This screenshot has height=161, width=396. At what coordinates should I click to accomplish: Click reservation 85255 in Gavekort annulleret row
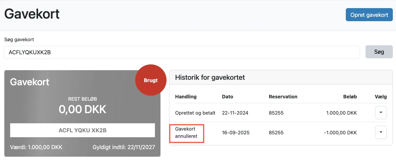click(x=276, y=133)
